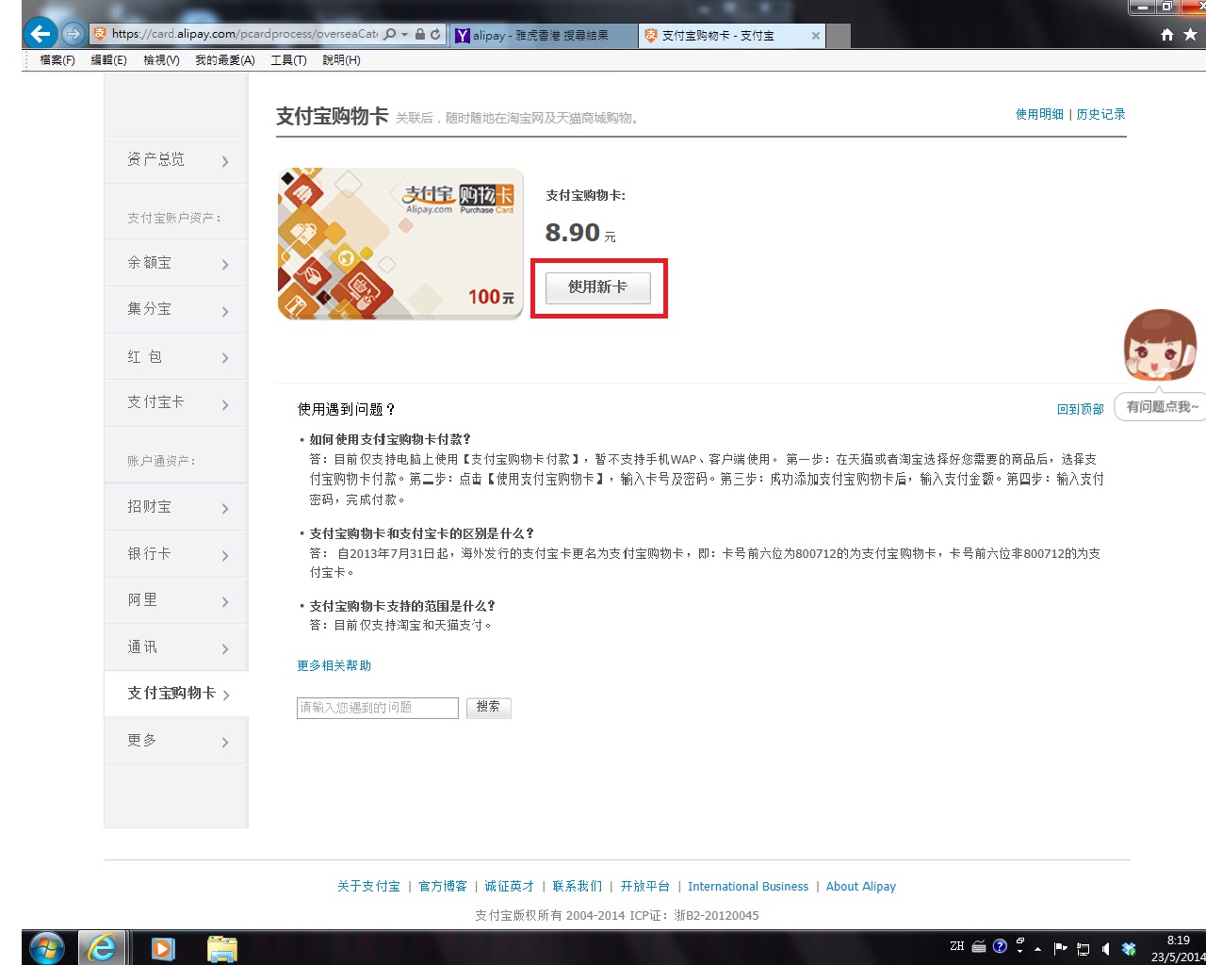The image size is (1206, 965).
Task: Click the 使用明细 link
Action: tap(1039, 114)
